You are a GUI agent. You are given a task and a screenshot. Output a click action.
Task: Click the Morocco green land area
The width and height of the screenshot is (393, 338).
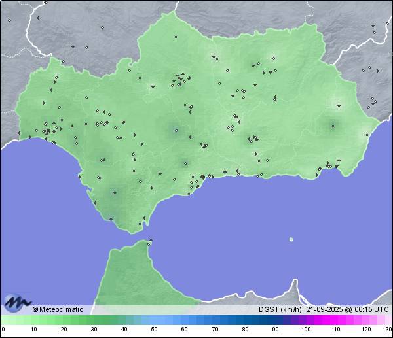[131, 275]
